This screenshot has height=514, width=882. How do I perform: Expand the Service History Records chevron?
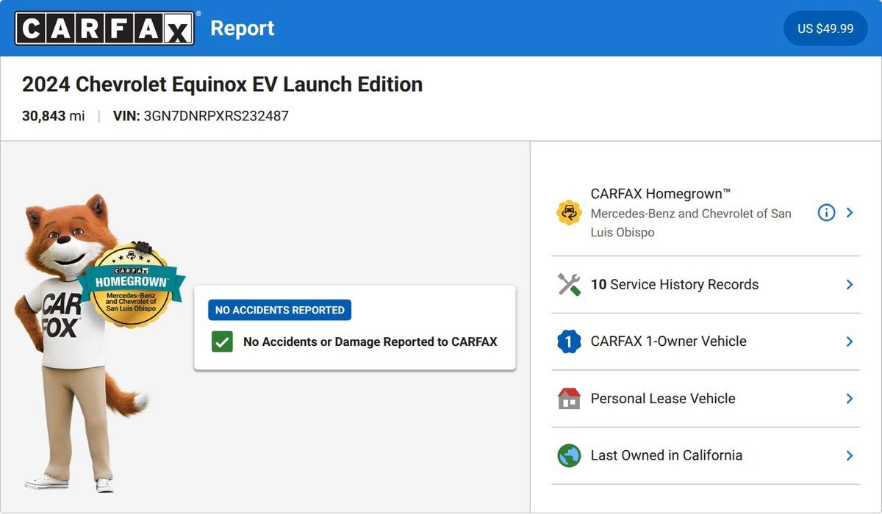(850, 284)
